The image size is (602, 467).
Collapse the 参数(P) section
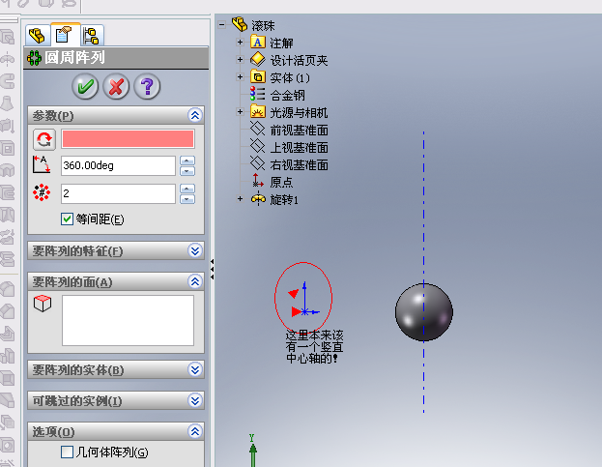pyautogui.click(x=195, y=115)
